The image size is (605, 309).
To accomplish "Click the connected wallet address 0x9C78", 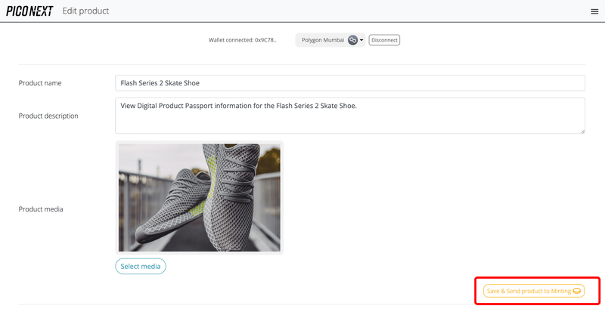I will click(x=265, y=40).
